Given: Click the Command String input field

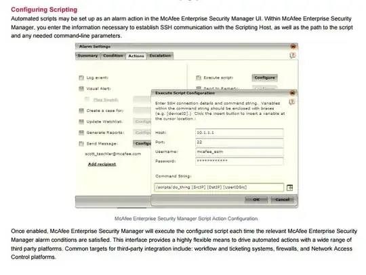Looking at the screenshot, I should [219, 187].
